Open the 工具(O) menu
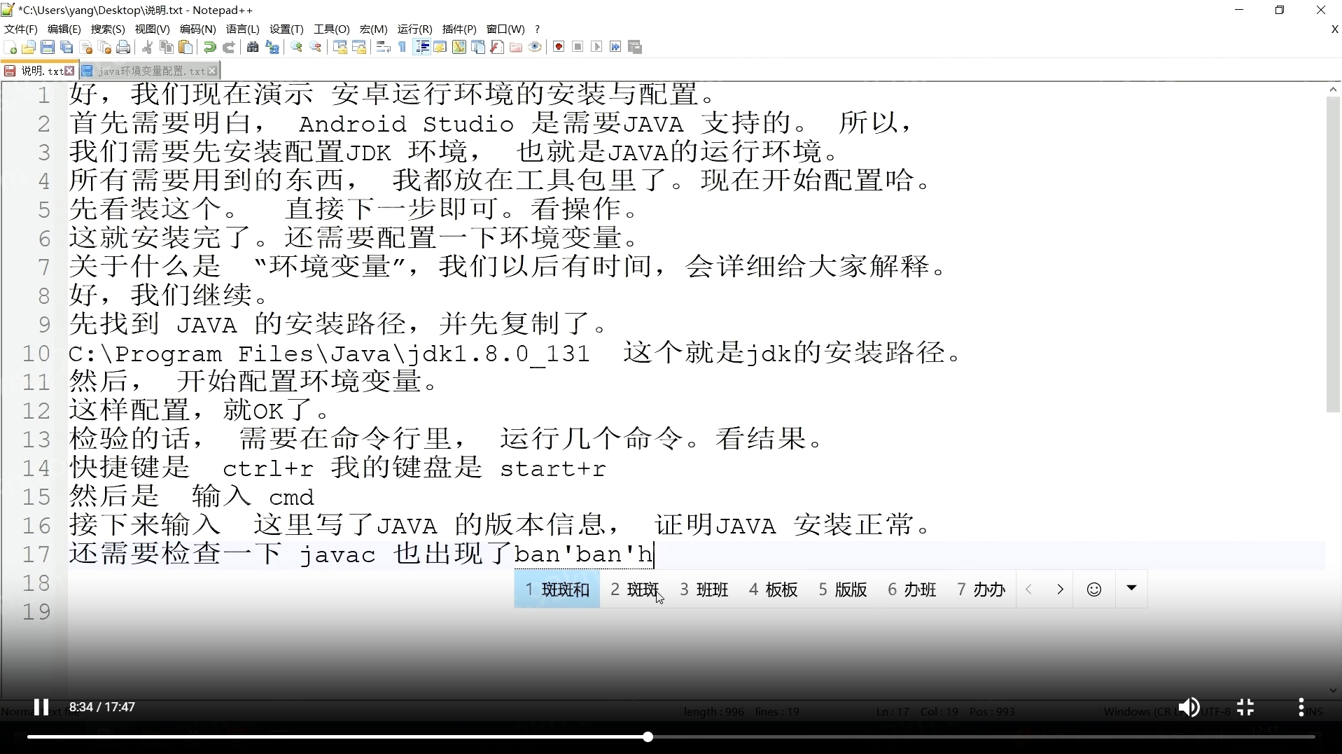 (331, 29)
